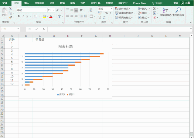Center text horizontally
This screenshot has height=138, width=194.
[72, 16]
